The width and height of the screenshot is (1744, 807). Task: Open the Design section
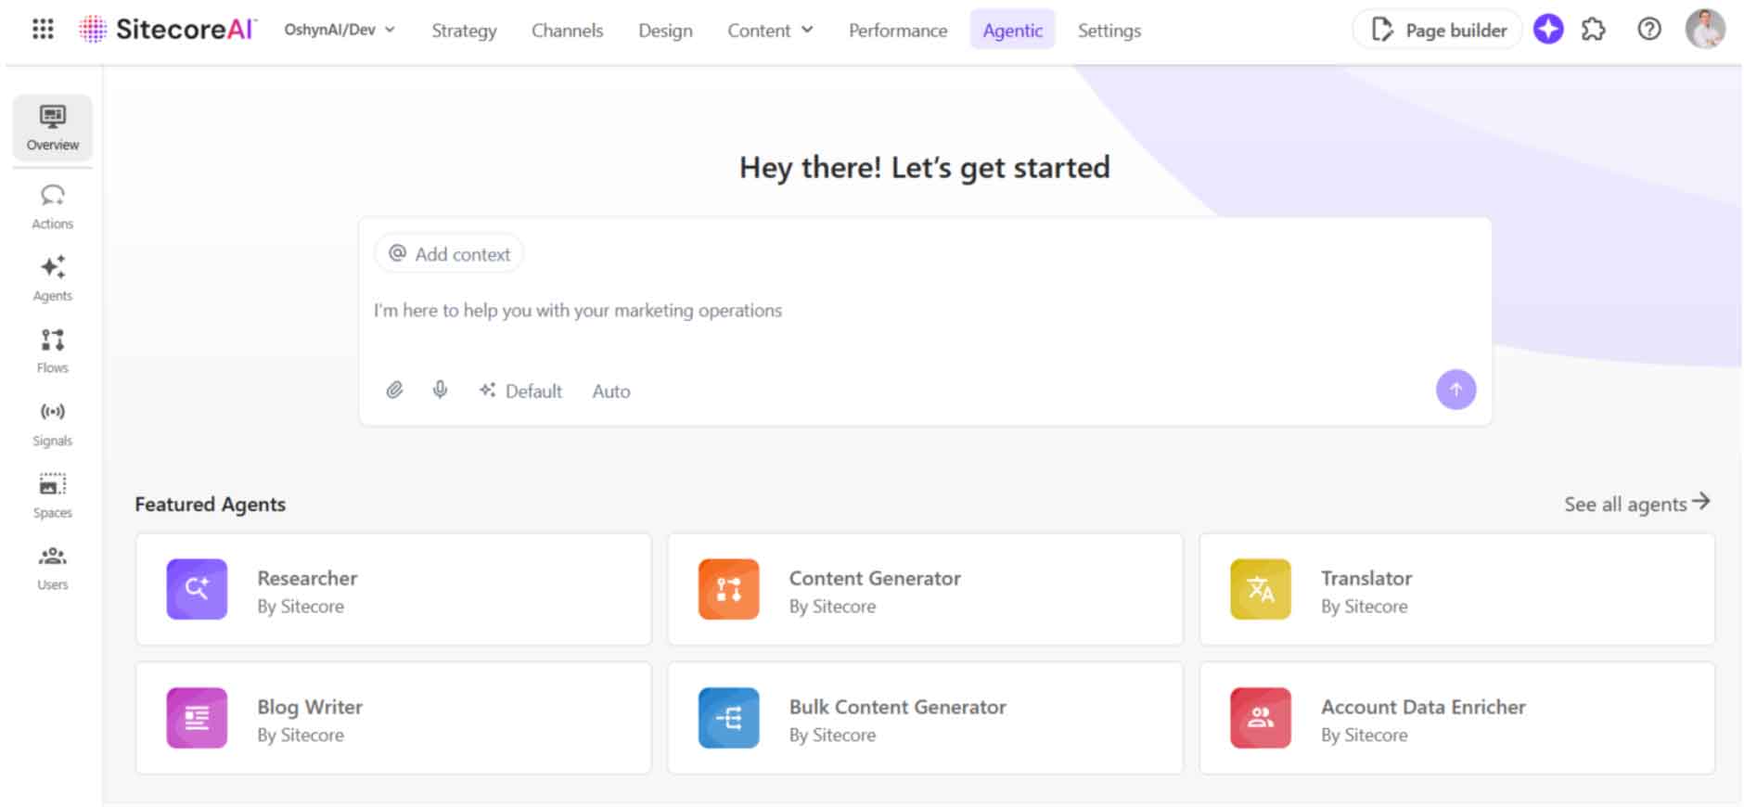coord(665,31)
